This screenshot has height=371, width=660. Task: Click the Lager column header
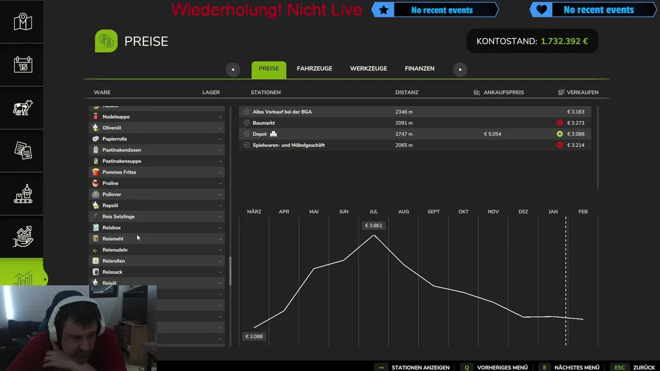[x=211, y=92]
